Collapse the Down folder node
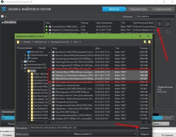Screen dimensions: 176x137 point(25,71)
